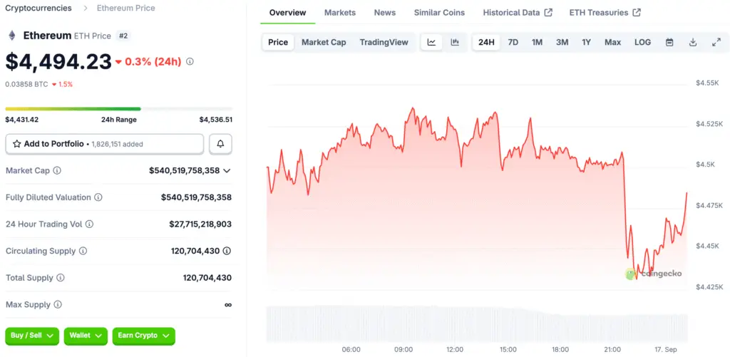
Task: Open info icon next to Market Cap
Action: click(57, 171)
